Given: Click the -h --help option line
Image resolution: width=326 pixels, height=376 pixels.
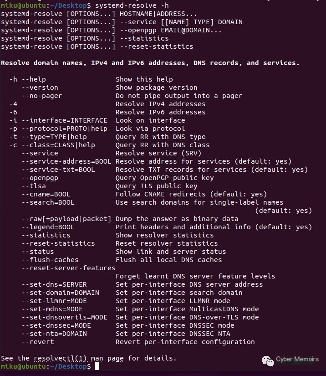Looking at the screenshot, I should [x=27, y=79].
